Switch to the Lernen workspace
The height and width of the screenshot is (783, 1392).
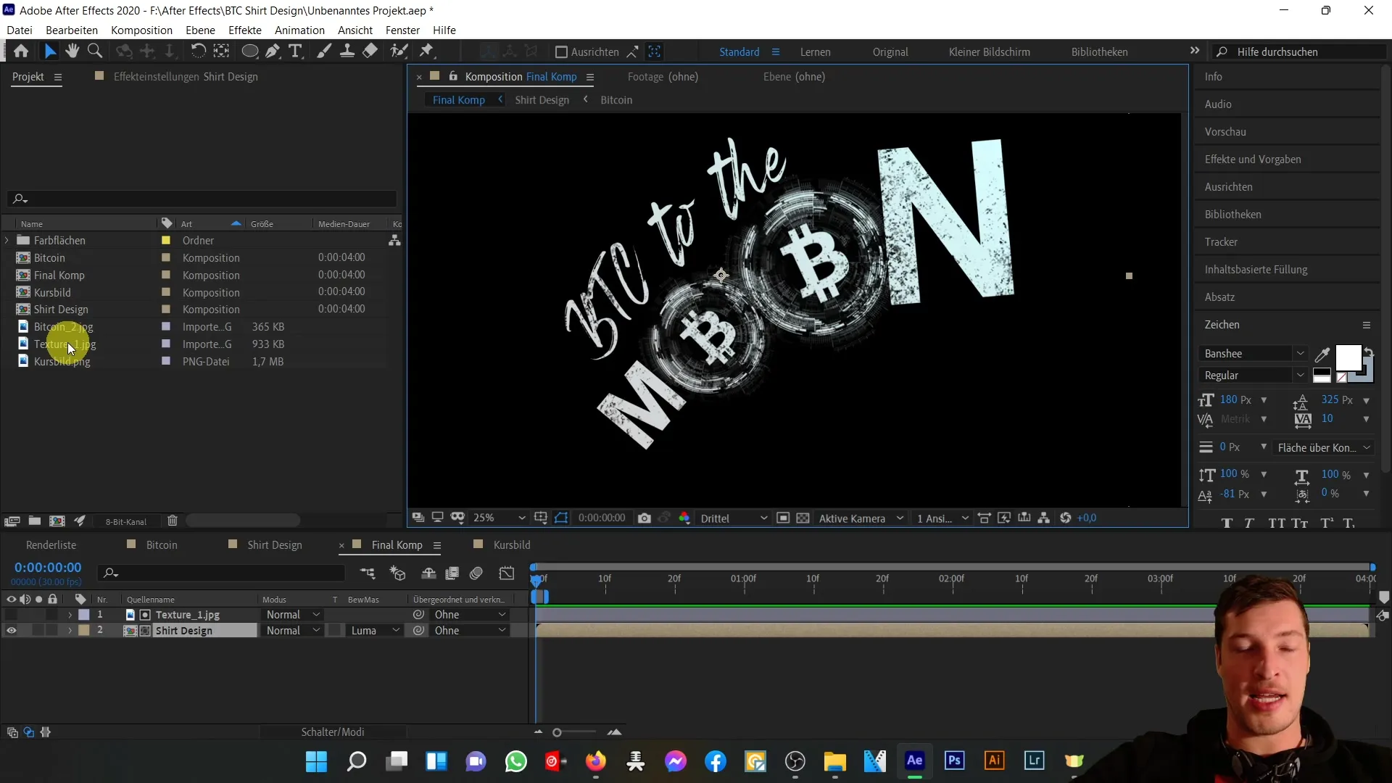click(x=816, y=52)
